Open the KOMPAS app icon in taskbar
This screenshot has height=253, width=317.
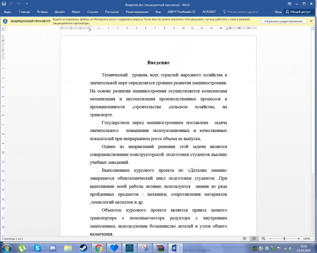(129, 248)
